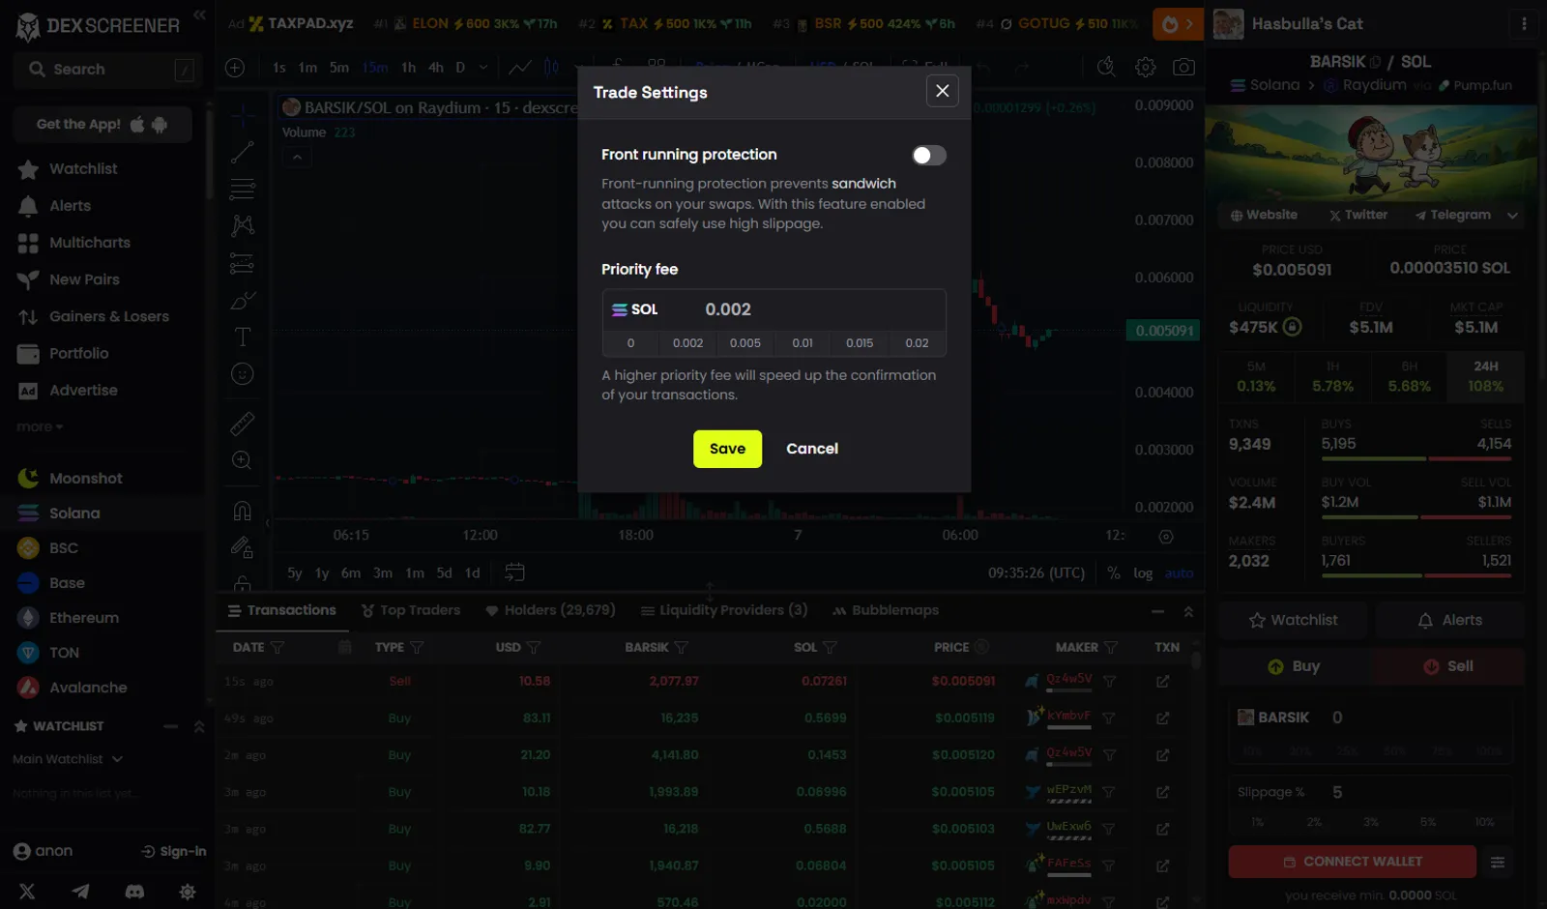
Task: Close the Trade Settings dialog
Action: pyautogui.click(x=942, y=91)
